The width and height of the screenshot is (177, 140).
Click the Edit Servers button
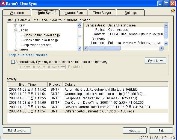17,131
